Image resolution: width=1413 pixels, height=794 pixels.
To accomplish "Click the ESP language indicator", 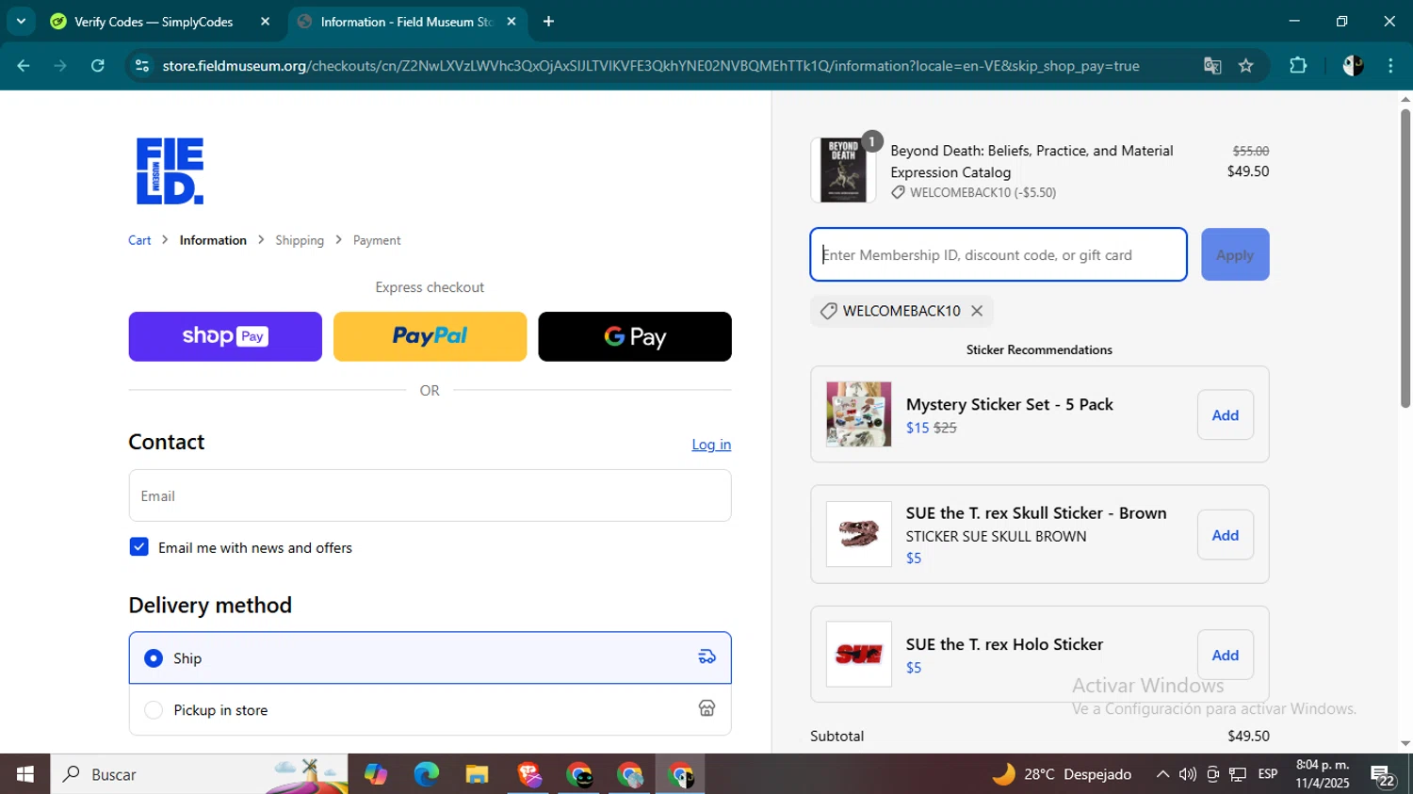I will click(1268, 774).
